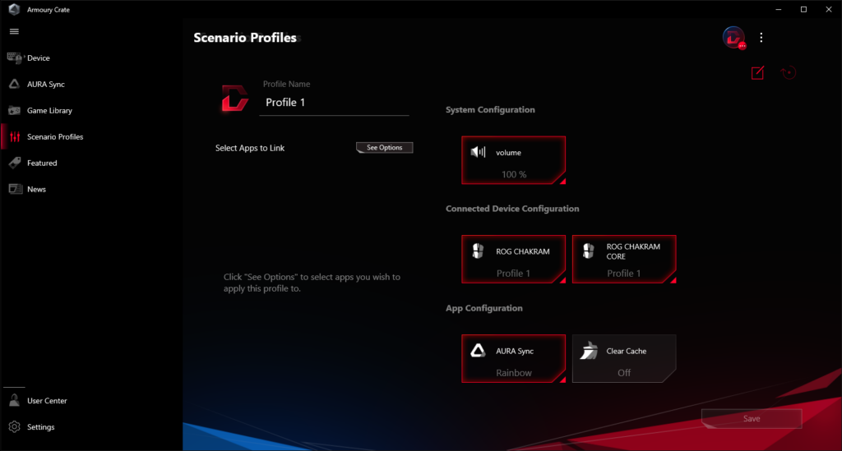The image size is (842, 451).
Task: Click the reset profile circular arrow icon
Action: point(788,73)
